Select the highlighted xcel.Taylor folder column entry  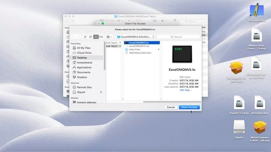pos(113,46)
